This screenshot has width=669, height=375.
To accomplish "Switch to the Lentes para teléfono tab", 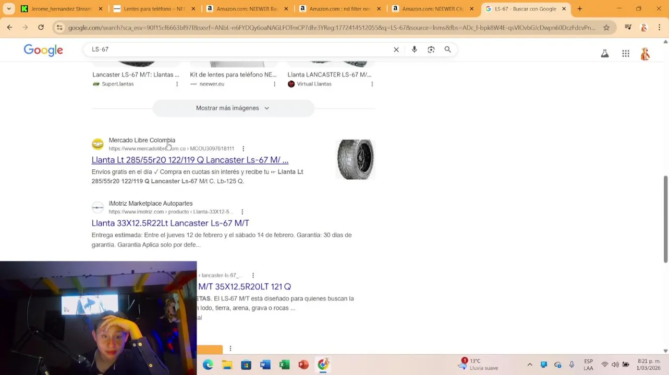I will (154, 9).
